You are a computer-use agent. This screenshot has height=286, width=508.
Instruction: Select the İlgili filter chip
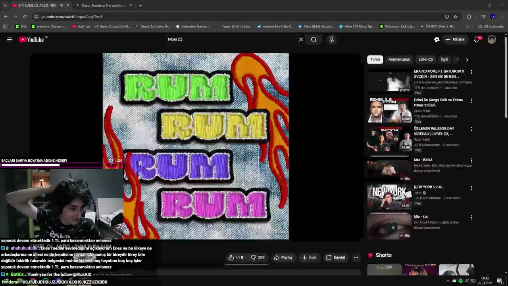[x=444, y=60]
